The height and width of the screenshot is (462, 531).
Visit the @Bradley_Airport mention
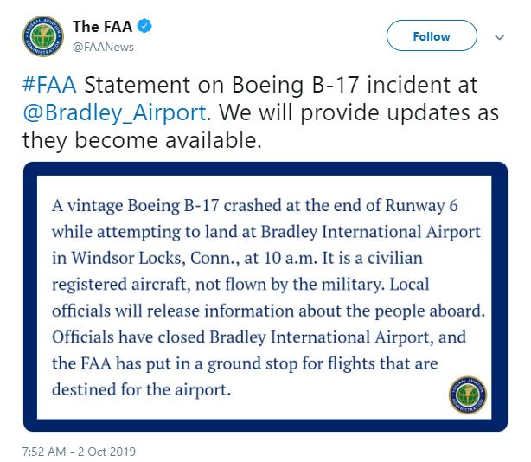pyautogui.click(x=114, y=113)
